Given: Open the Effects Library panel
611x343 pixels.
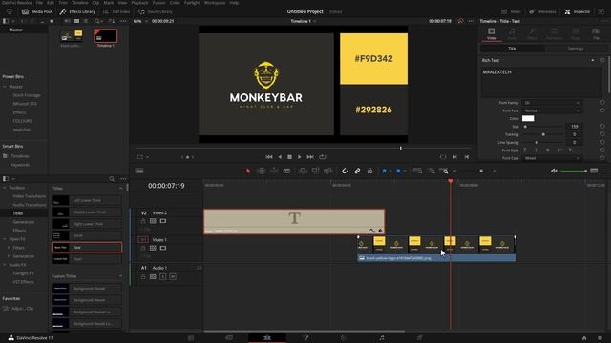Looking at the screenshot, I should (x=77, y=11).
